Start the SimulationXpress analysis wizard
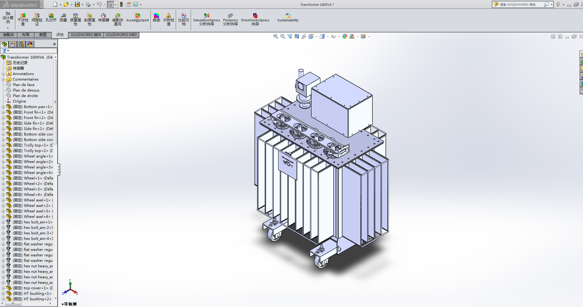The height and width of the screenshot is (307, 583). (206, 19)
